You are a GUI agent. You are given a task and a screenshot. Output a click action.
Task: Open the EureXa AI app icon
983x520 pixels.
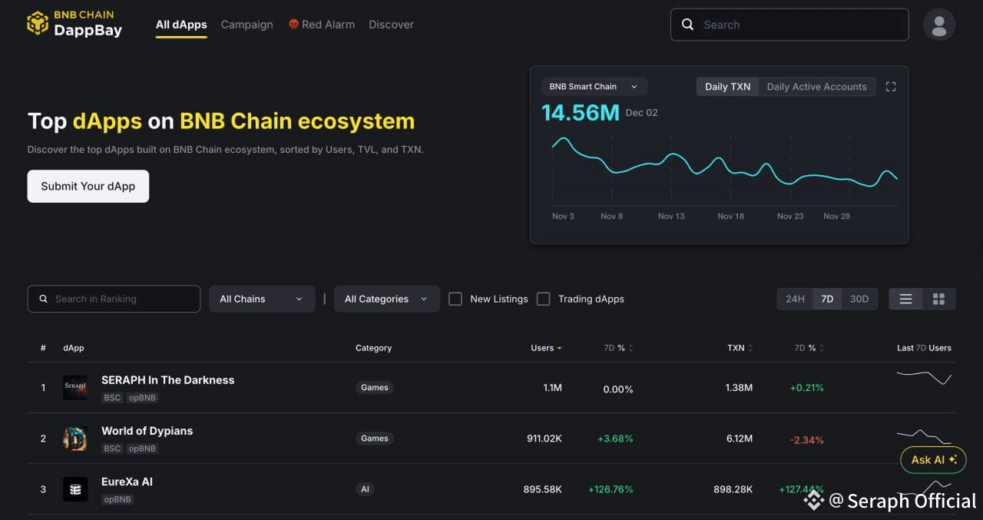pos(75,489)
